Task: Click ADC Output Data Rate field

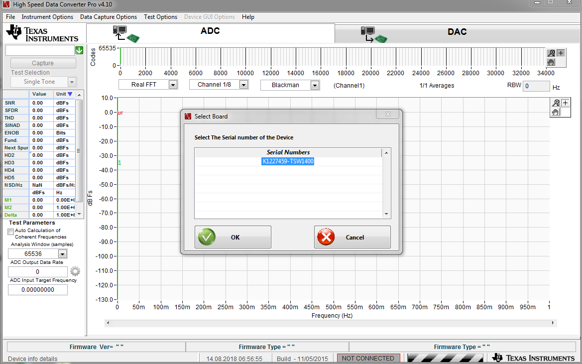Action: coord(38,271)
